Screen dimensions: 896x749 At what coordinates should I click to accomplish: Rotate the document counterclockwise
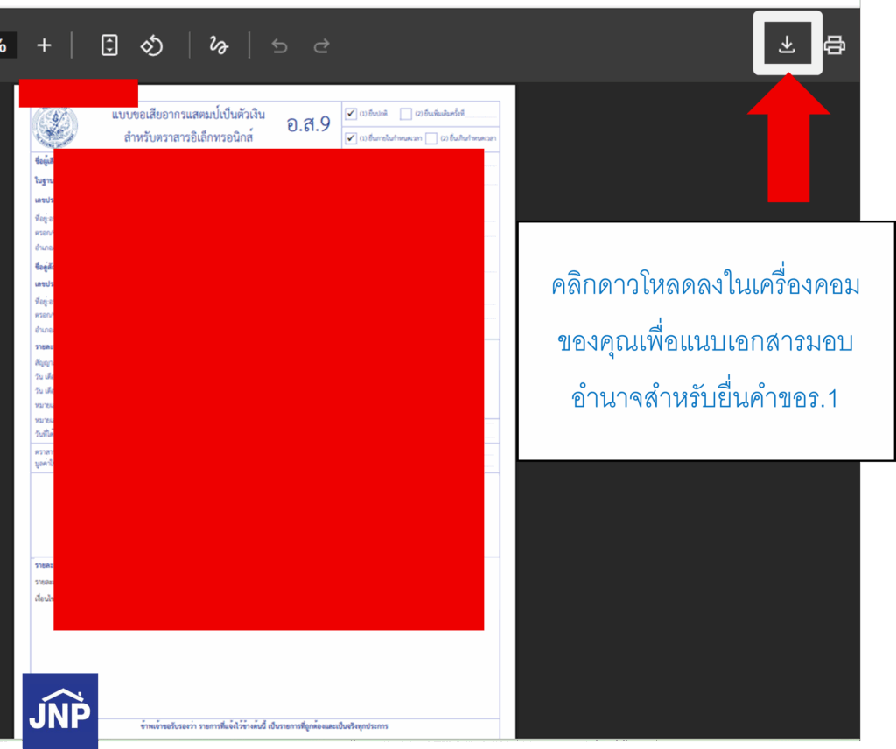(x=152, y=45)
